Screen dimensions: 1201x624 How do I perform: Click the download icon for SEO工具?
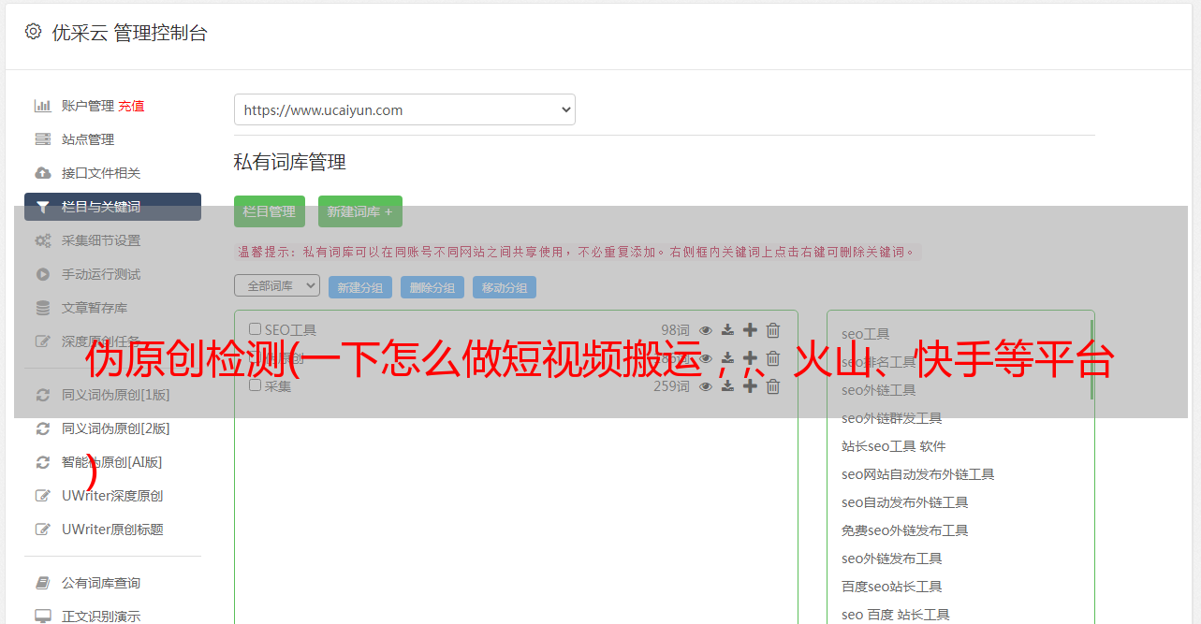(727, 330)
